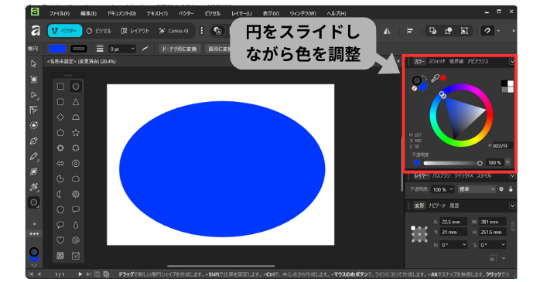Pick the Donut shape

pyautogui.click(x=76, y=163)
